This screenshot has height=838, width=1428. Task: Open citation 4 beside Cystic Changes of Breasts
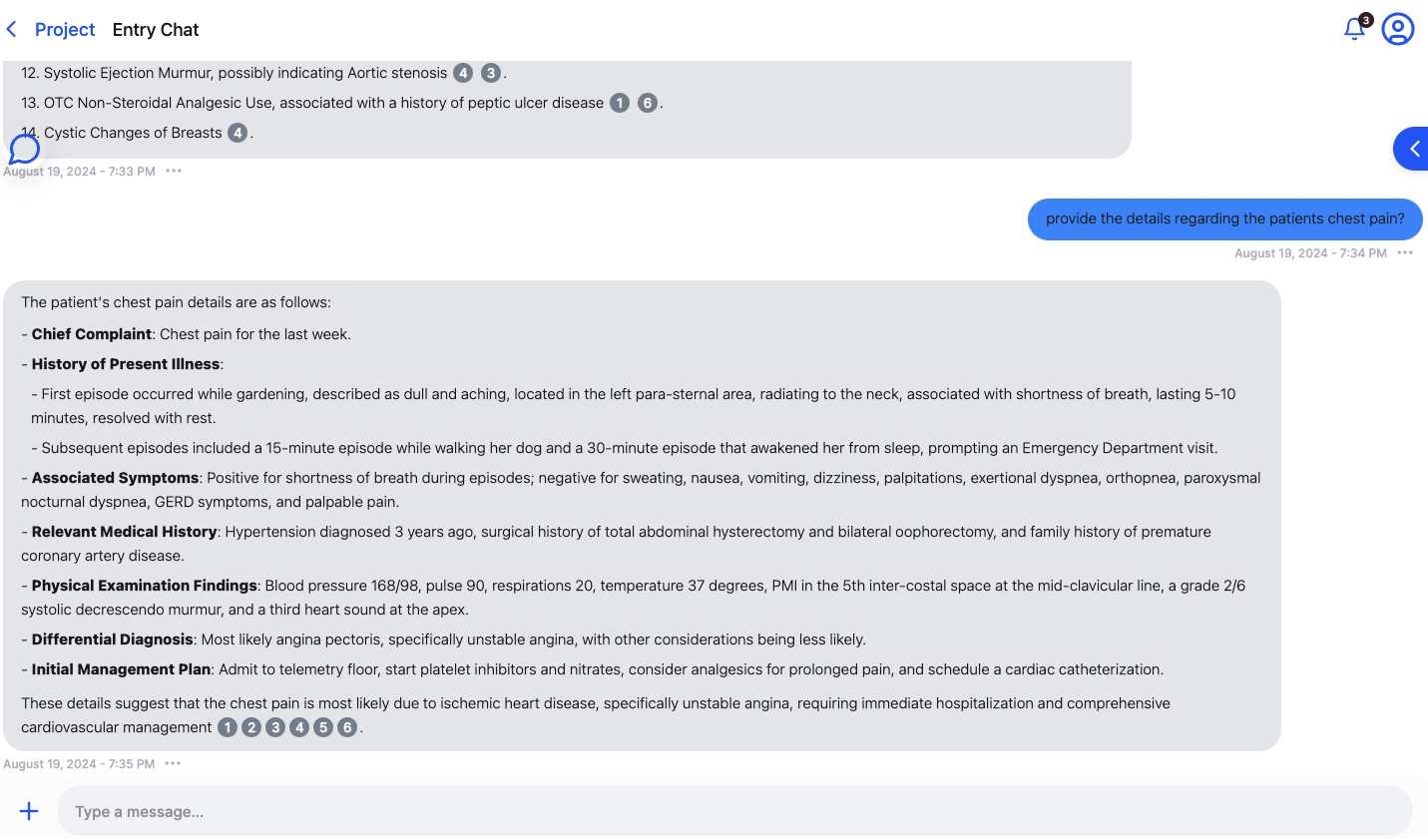pos(238,133)
